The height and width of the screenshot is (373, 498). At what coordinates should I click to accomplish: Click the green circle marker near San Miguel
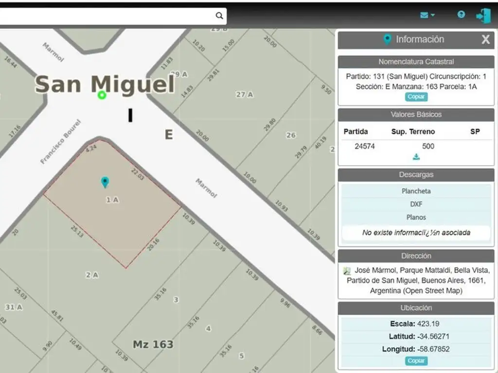[x=102, y=95]
